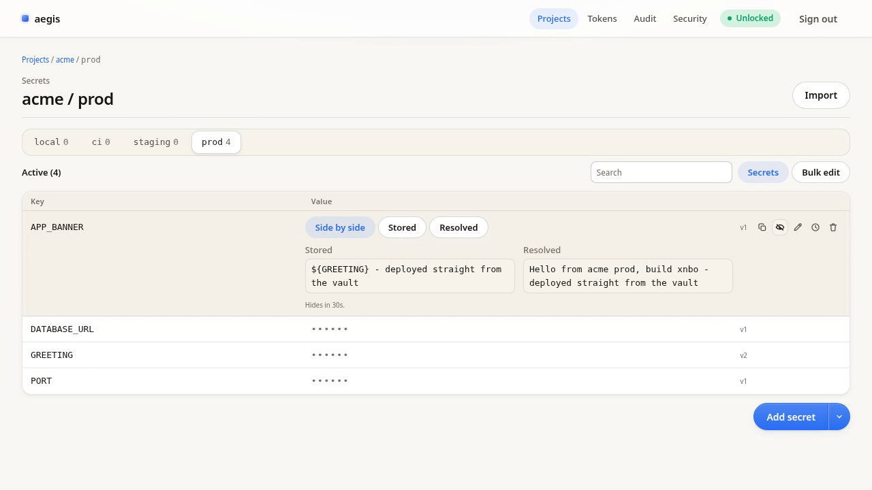Click the Resolved value text box
The image size is (872, 490).
click(628, 276)
